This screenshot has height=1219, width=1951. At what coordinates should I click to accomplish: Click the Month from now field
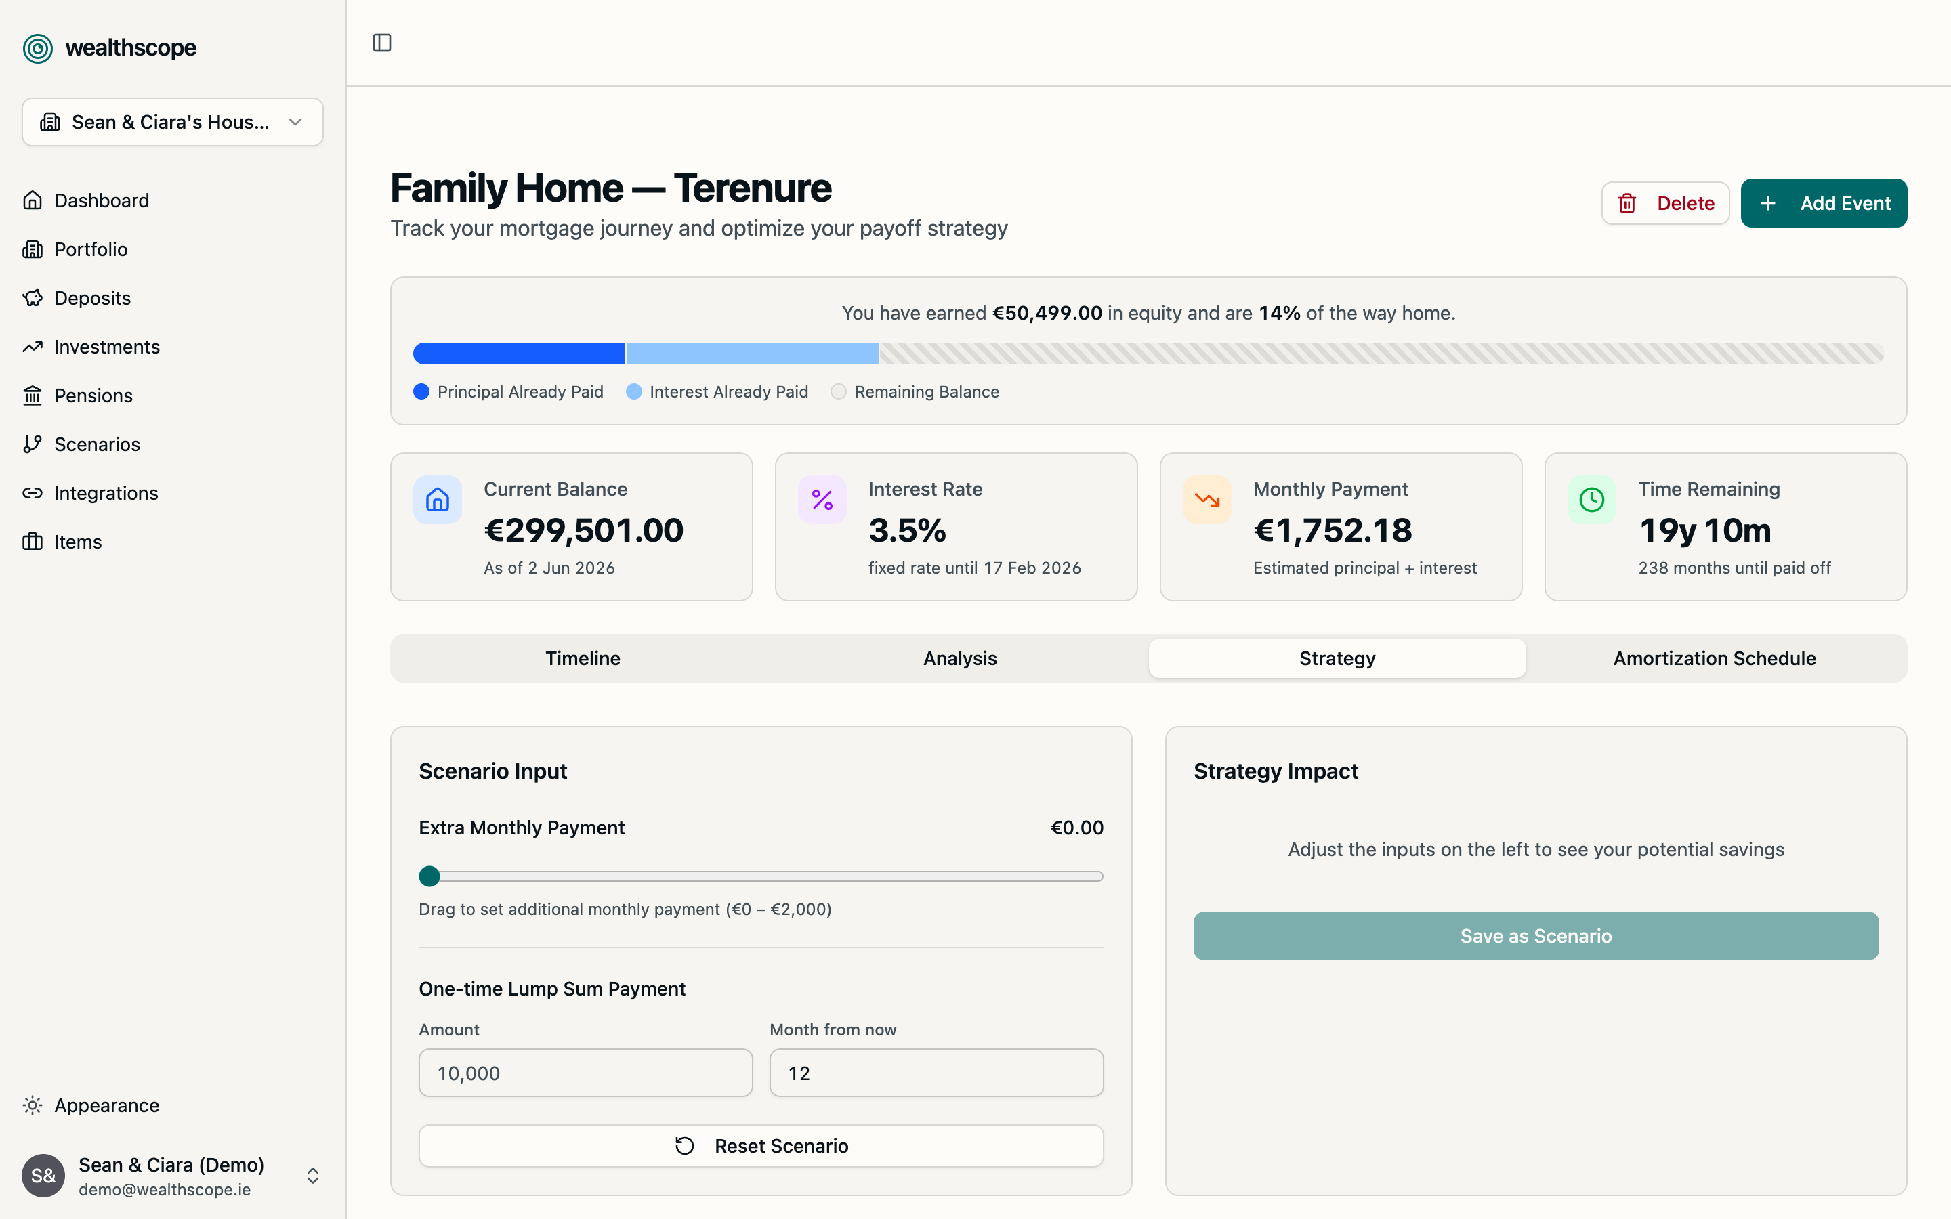click(937, 1073)
